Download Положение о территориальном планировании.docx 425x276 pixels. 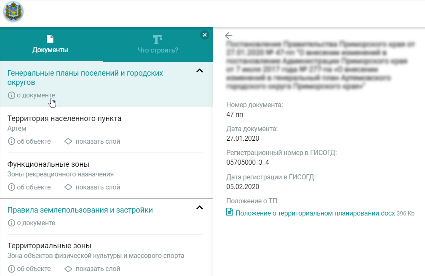(x=315, y=213)
